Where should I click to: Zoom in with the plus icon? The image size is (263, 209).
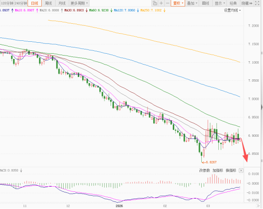pyautogui.click(x=161, y=3)
